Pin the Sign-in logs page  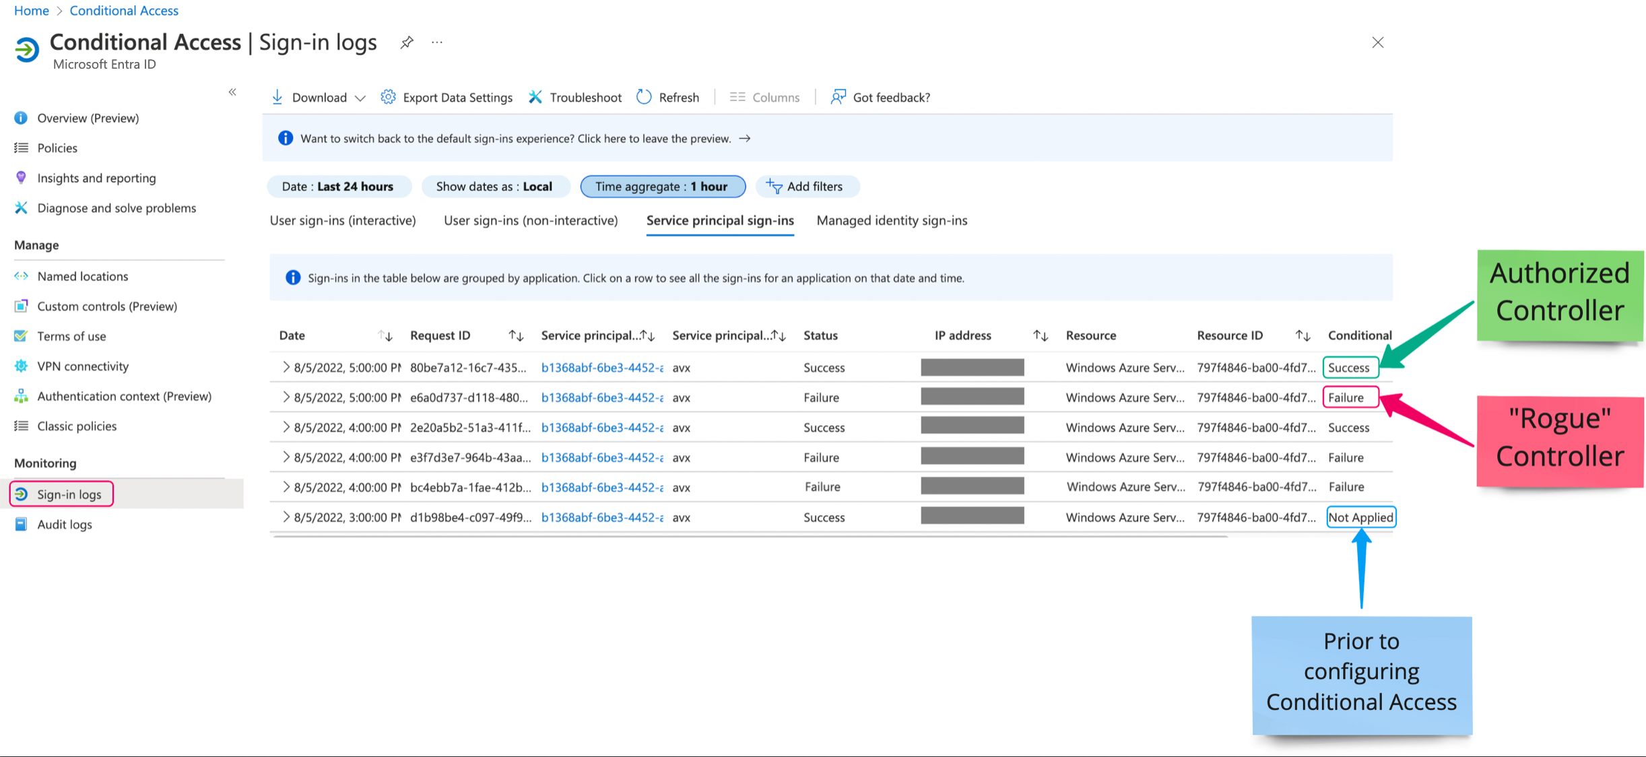[407, 42]
